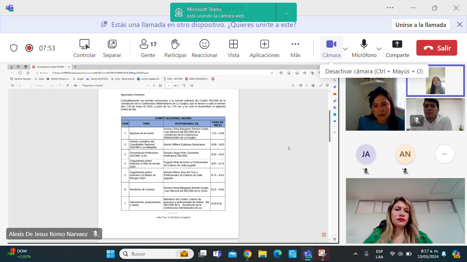Click the ESP LAA language indicator

tap(379, 254)
